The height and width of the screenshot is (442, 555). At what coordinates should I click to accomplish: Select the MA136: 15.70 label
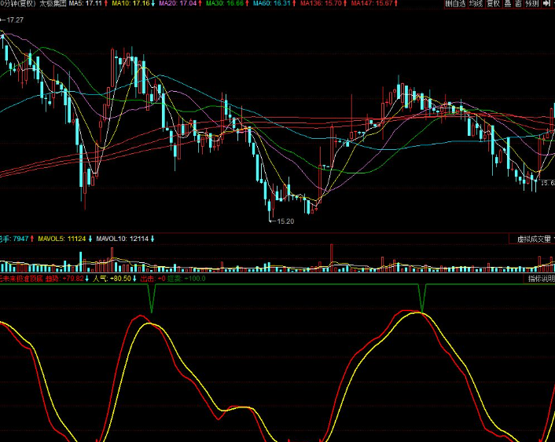321,4
